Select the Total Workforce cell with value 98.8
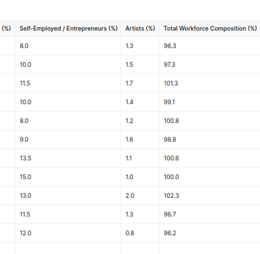Viewport: 260px width, 254px height. (209, 139)
